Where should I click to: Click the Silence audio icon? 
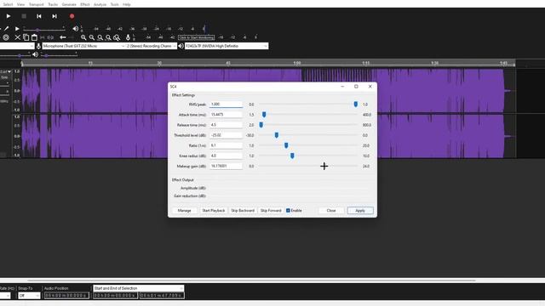pyautogui.click(x=51, y=37)
